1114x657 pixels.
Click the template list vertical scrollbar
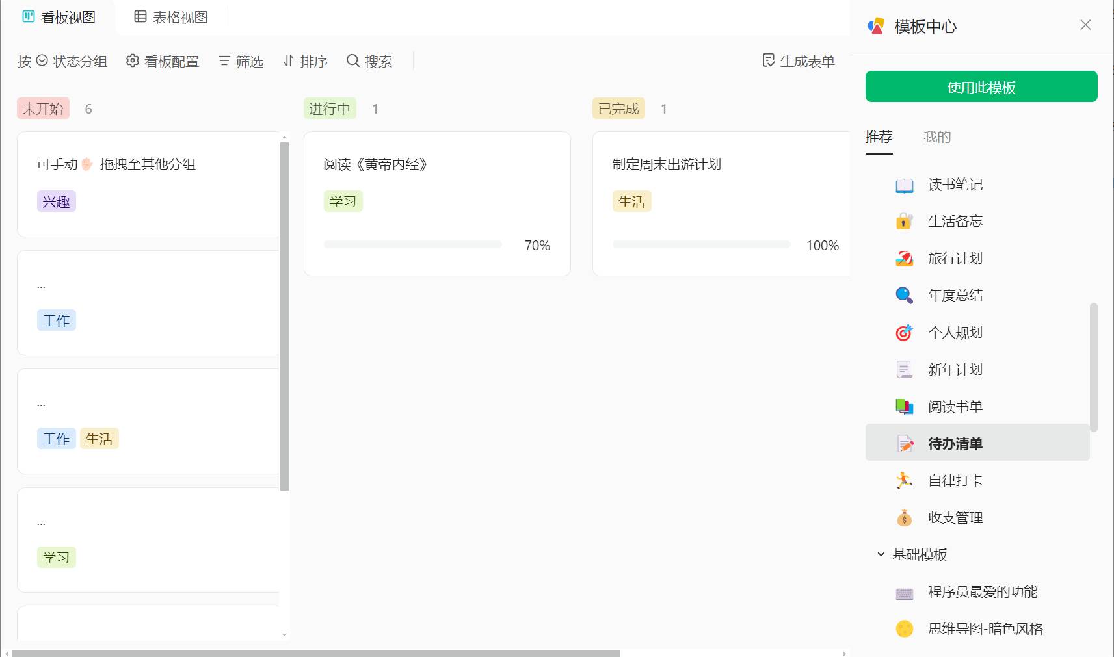pos(1094,367)
